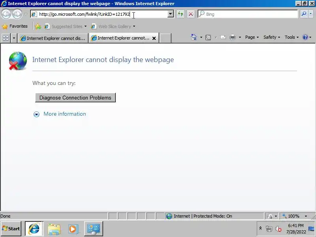
Task: Click Add to Favorites Bar icon
Action: click(x=38, y=26)
